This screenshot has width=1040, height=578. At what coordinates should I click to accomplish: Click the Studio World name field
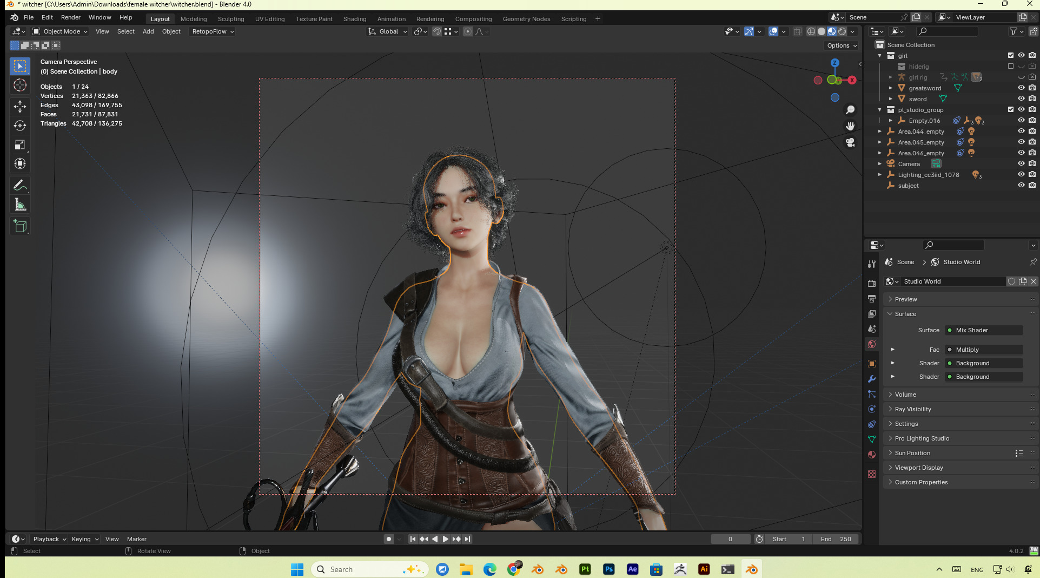[x=953, y=281]
